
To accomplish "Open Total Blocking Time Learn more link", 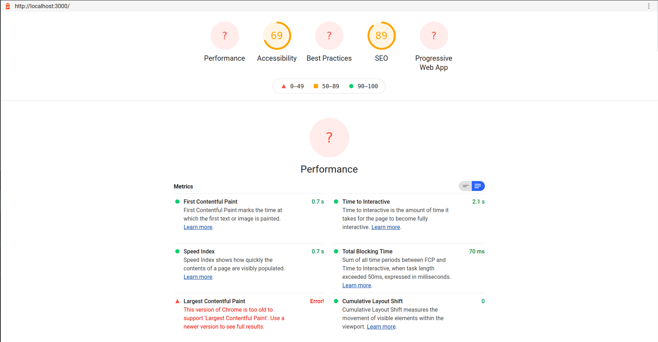I will tap(357, 286).
